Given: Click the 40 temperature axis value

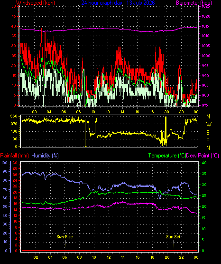Looking at the screenshot, I should 204,163.
